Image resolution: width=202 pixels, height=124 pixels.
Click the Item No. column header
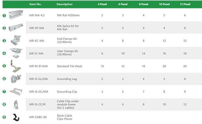point(35,4)
